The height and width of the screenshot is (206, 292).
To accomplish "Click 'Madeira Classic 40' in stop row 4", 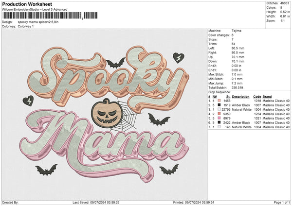I will click(x=276, y=114).
